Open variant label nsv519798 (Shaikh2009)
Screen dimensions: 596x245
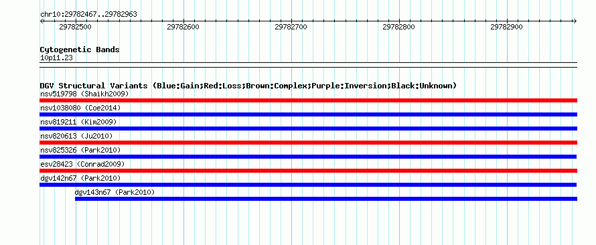[84, 94]
